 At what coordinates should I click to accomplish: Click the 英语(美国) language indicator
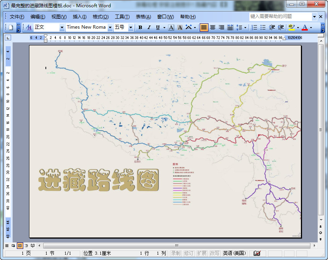point(234,253)
